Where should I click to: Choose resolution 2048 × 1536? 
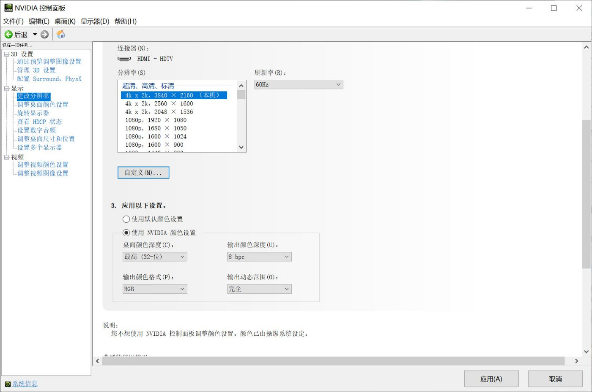[159, 112]
